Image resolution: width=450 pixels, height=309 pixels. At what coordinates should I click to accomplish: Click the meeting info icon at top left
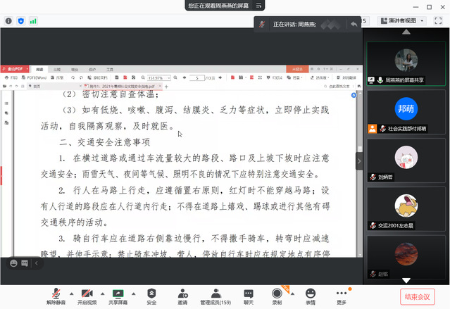point(8,21)
